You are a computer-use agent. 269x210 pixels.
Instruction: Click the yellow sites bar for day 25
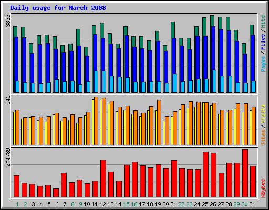coord(204,124)
